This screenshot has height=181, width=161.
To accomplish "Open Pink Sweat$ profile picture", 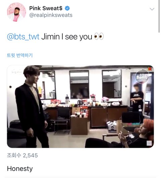I will (x=16, y=12).
